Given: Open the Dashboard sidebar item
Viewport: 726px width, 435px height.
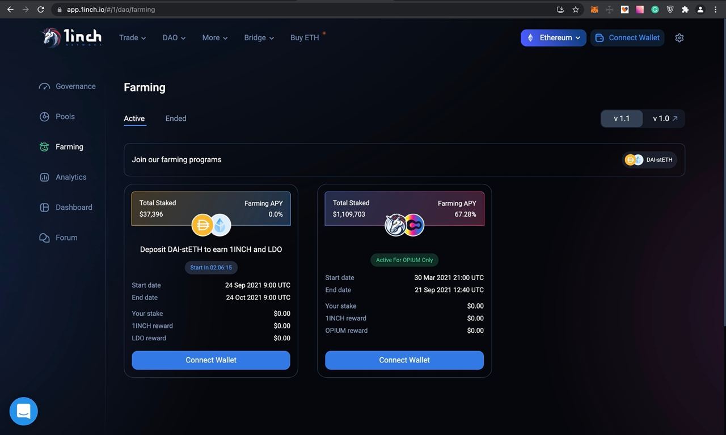Looking at the screenshot, I should tap(65, 207).
